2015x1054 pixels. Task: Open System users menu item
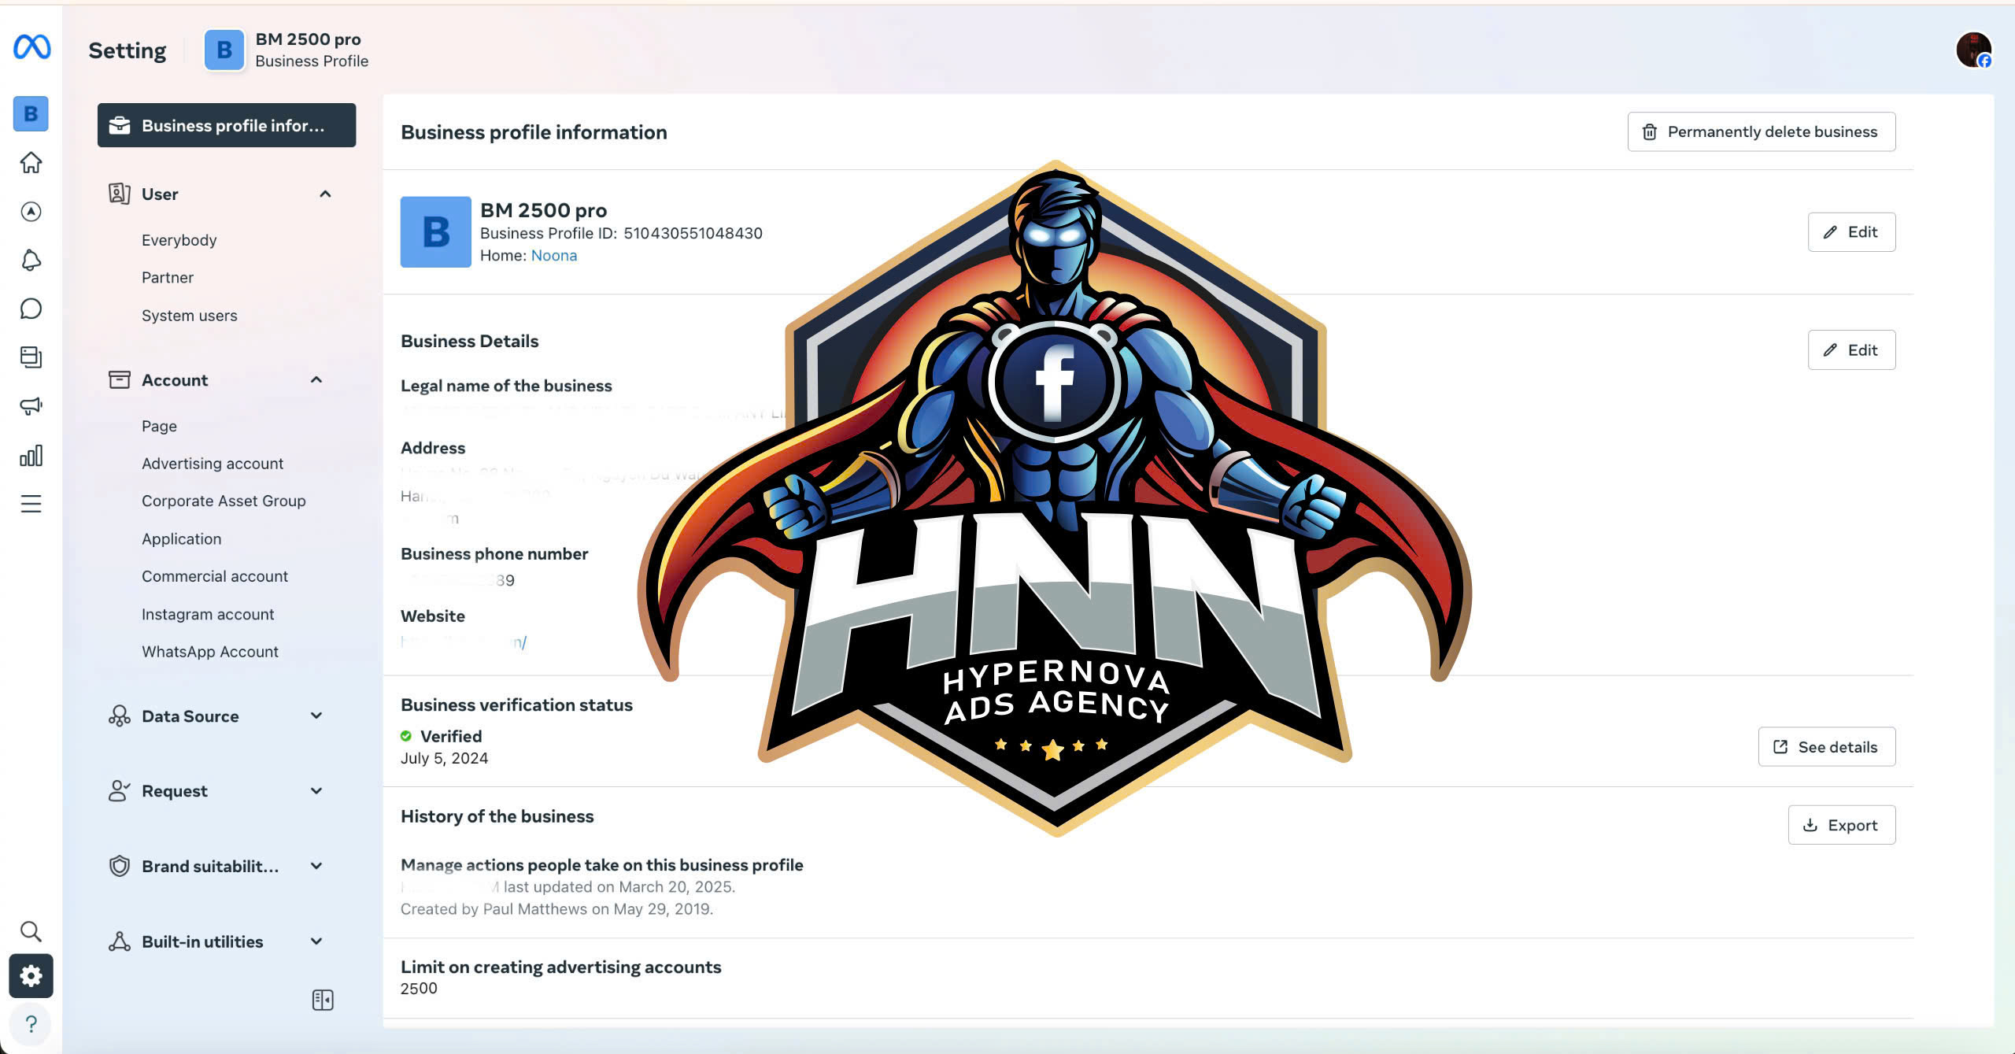click(x=189, y=316)
